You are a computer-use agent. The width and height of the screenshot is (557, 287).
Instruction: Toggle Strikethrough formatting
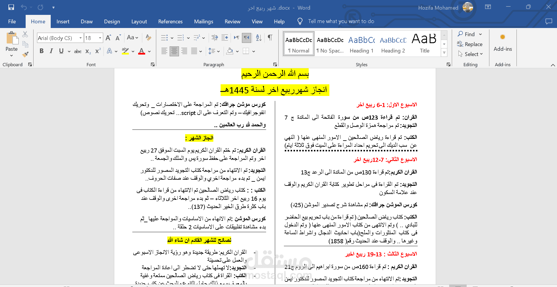click(x=78, y=51)
